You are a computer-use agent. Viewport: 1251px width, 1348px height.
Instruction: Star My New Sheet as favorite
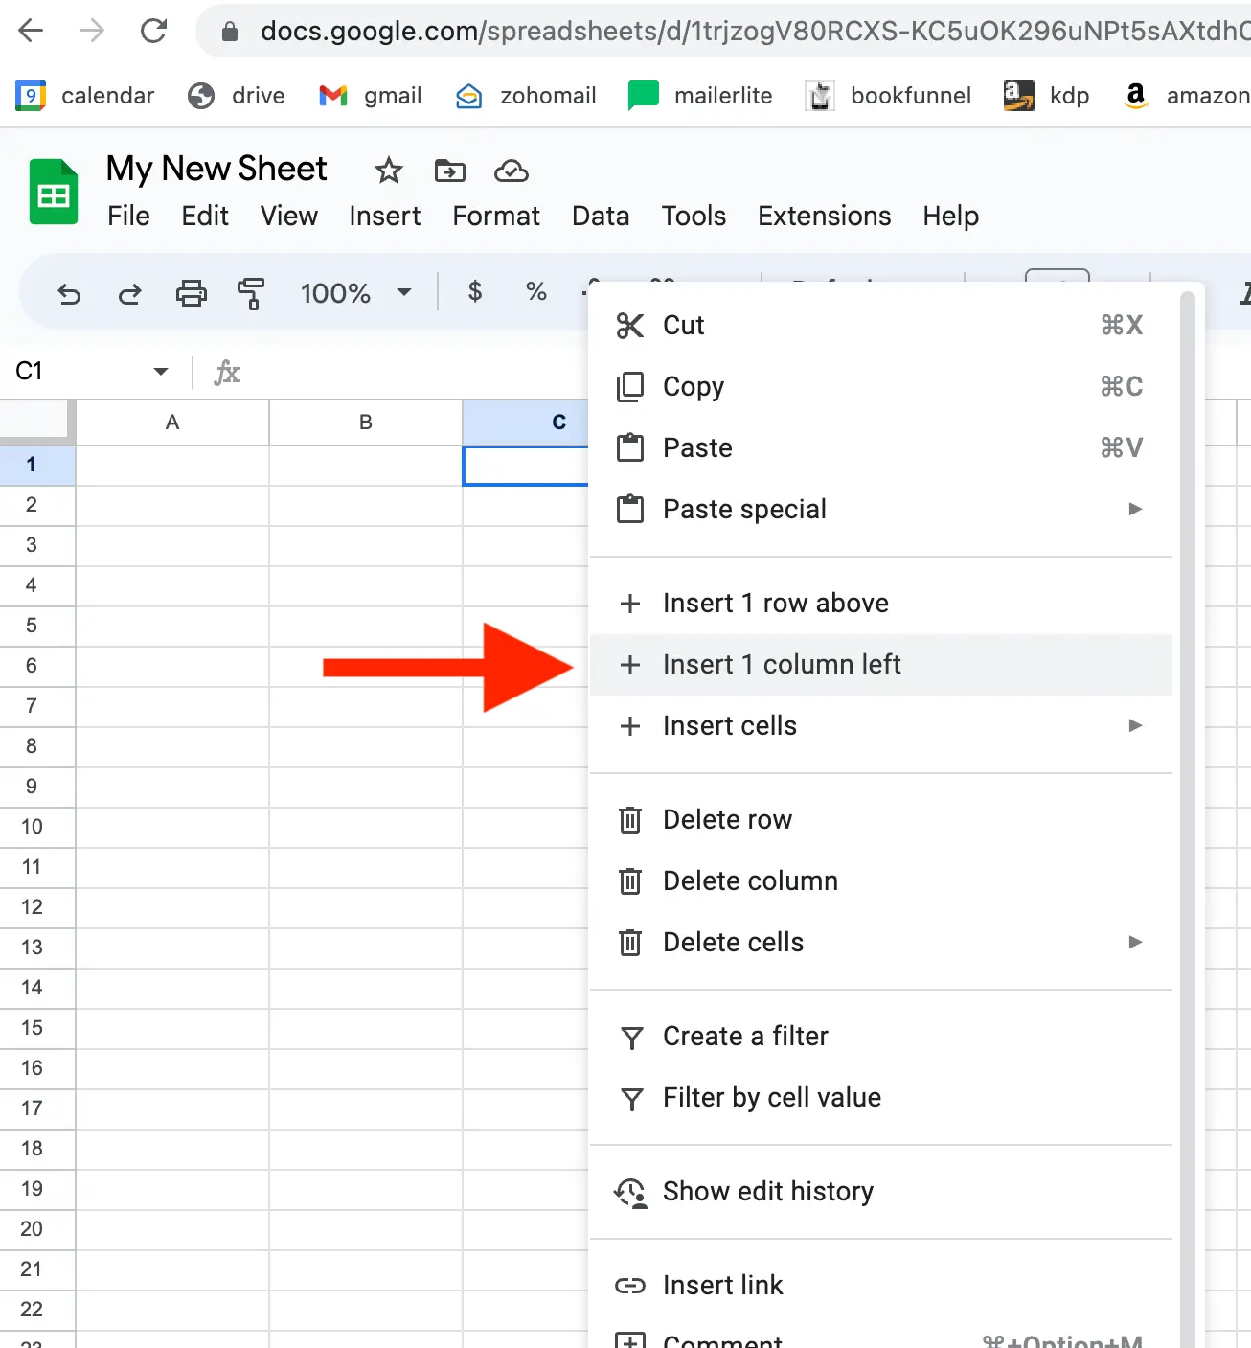pos(387,171)
